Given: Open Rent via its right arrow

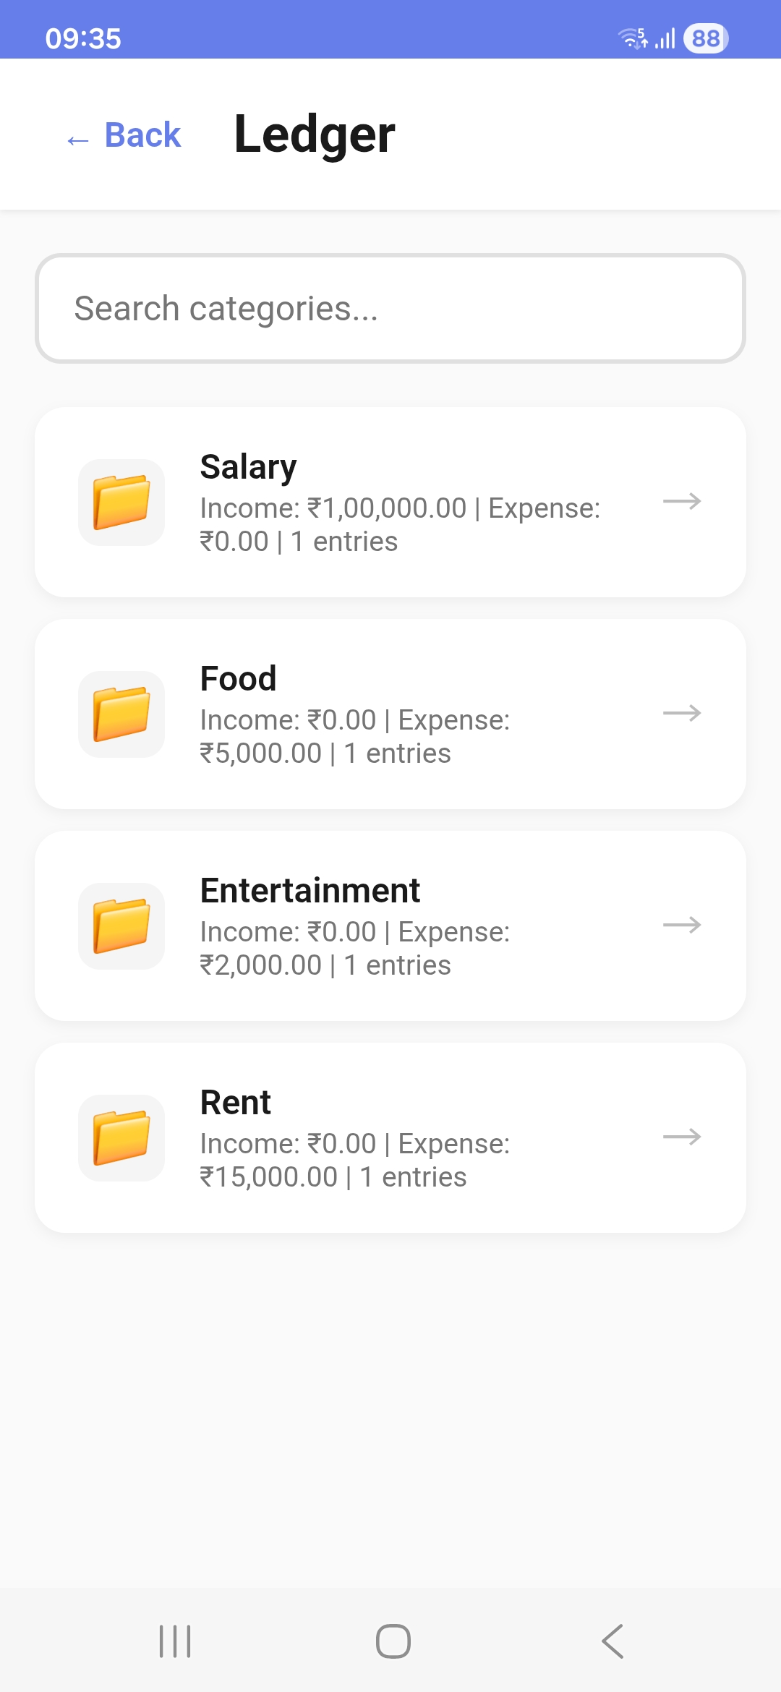Looking at the screenshot, I should coord(682,1137).
